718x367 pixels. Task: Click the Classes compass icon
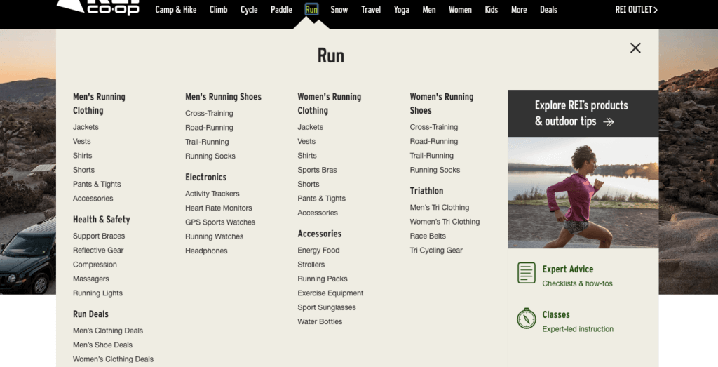[x=526, y=319]
